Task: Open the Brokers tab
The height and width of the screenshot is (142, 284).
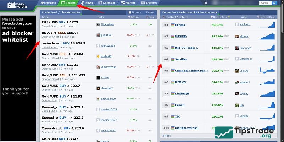Action: (x=148, y=3)
